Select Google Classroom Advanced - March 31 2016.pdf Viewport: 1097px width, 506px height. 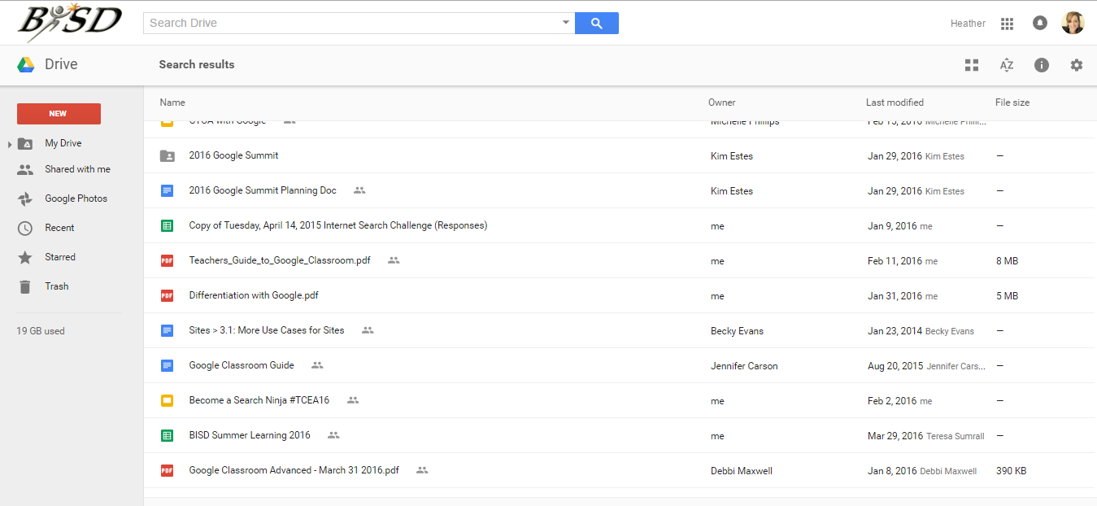[294, 470]
